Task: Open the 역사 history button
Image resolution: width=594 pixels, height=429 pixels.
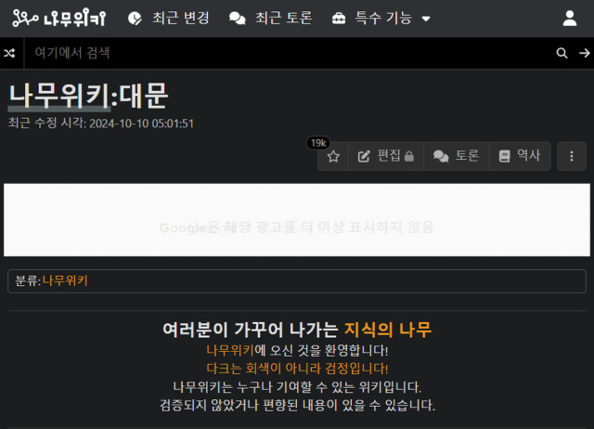Action: 520,156
